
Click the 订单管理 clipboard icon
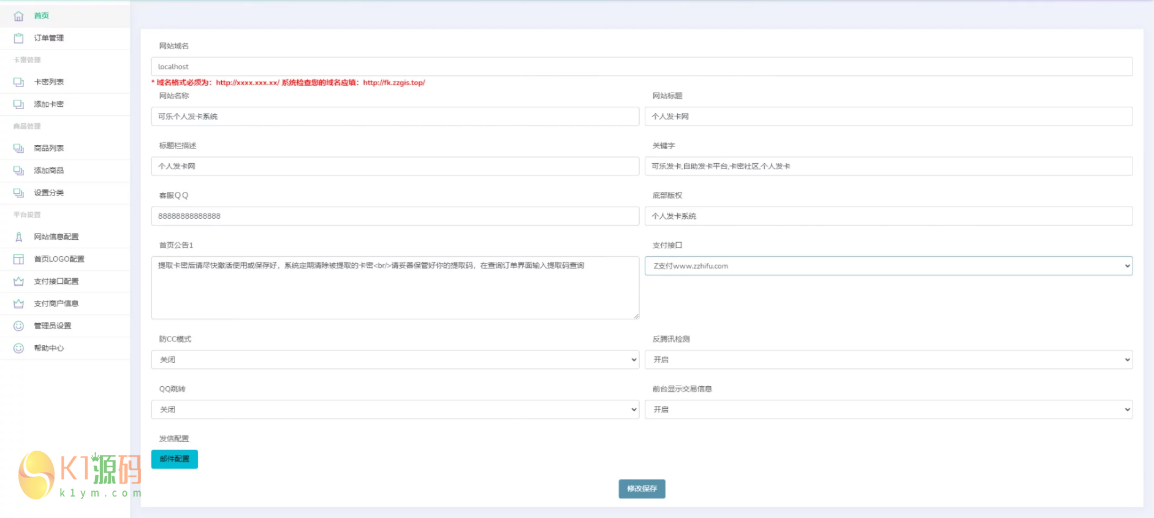tap(18, 38)
